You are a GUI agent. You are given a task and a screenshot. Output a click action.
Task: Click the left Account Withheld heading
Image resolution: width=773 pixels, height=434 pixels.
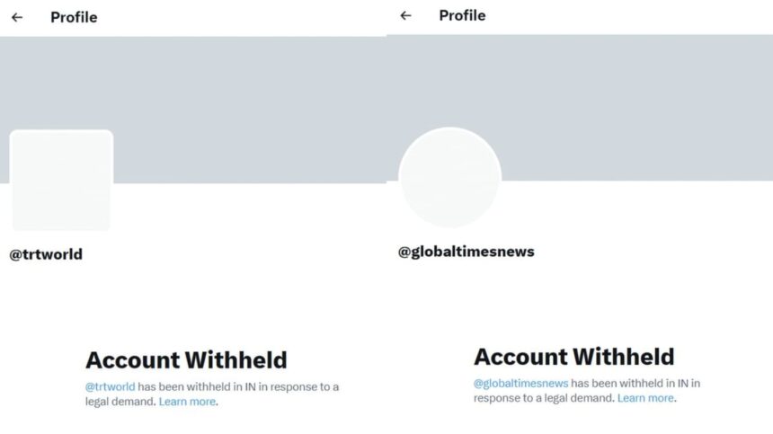(x=186, y=360)
